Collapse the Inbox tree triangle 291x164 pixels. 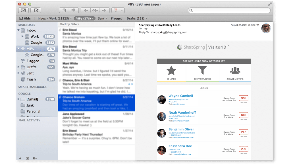click(x=18, y=30)
